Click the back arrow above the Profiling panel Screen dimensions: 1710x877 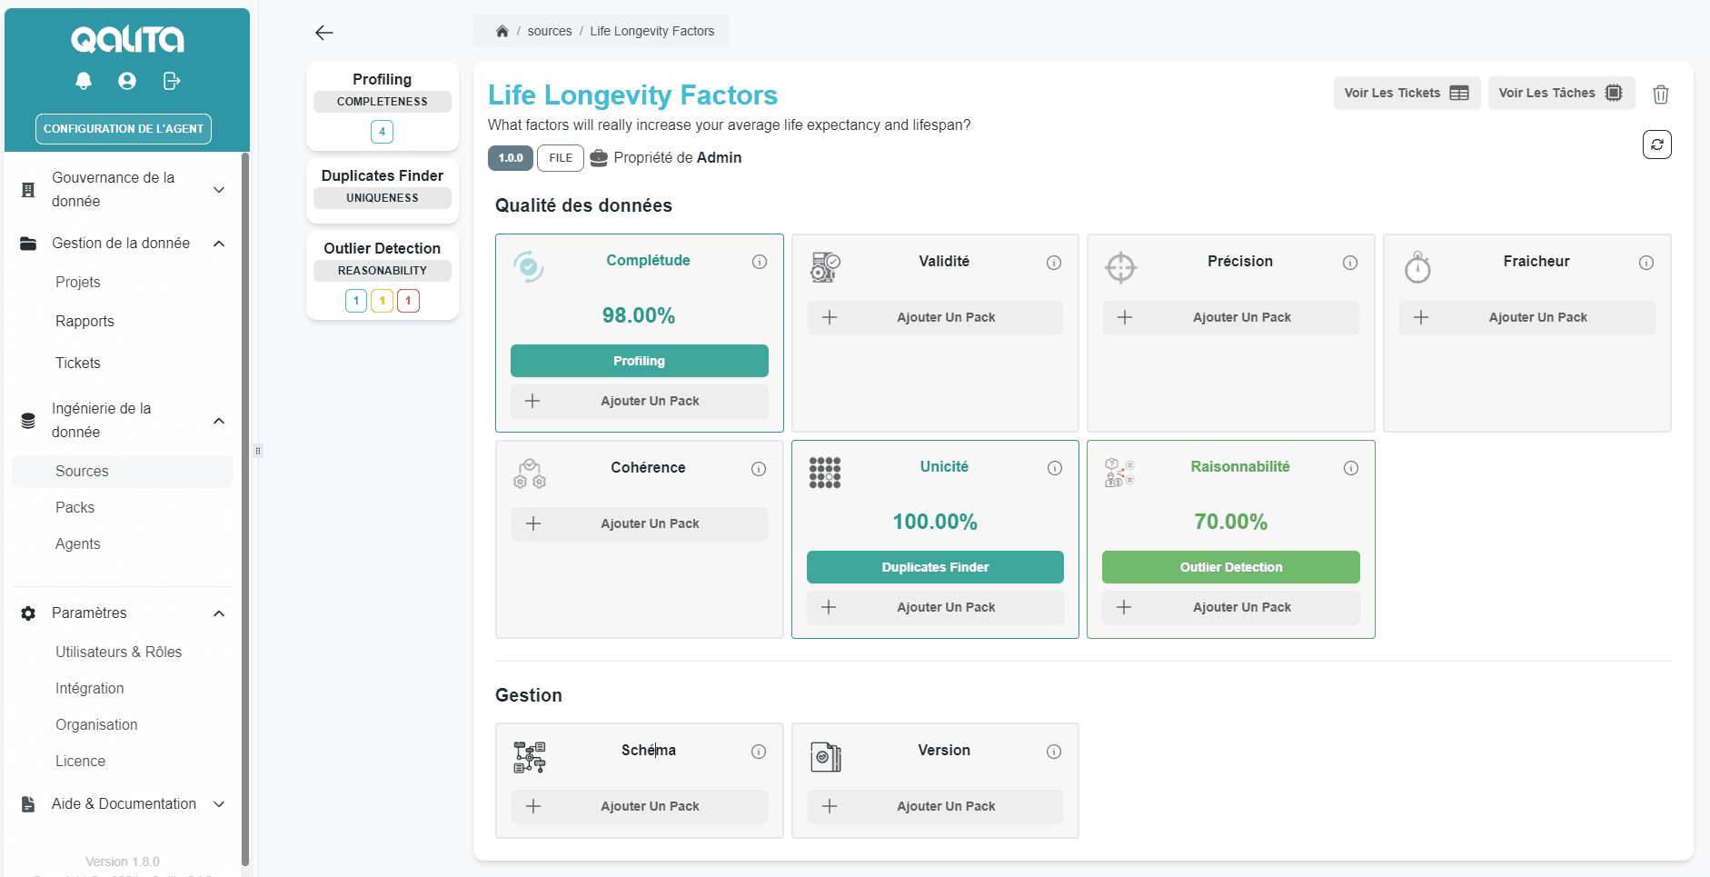[324, 32]
